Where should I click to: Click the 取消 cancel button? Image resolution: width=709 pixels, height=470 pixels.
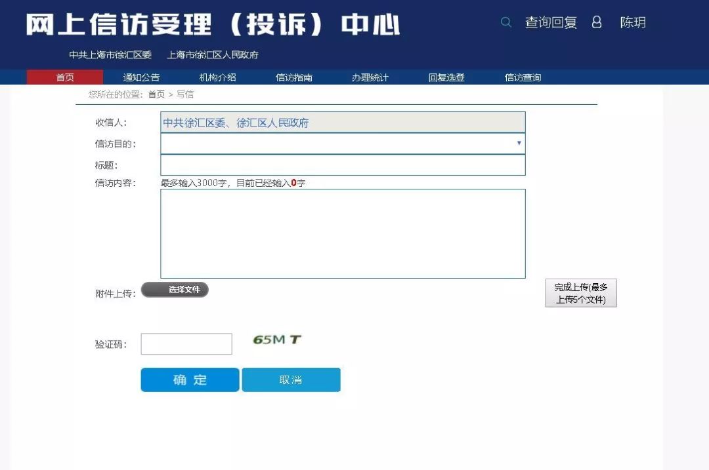coord(291,380)
